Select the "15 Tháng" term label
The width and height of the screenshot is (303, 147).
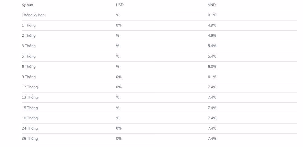click(x=30, y=108)
